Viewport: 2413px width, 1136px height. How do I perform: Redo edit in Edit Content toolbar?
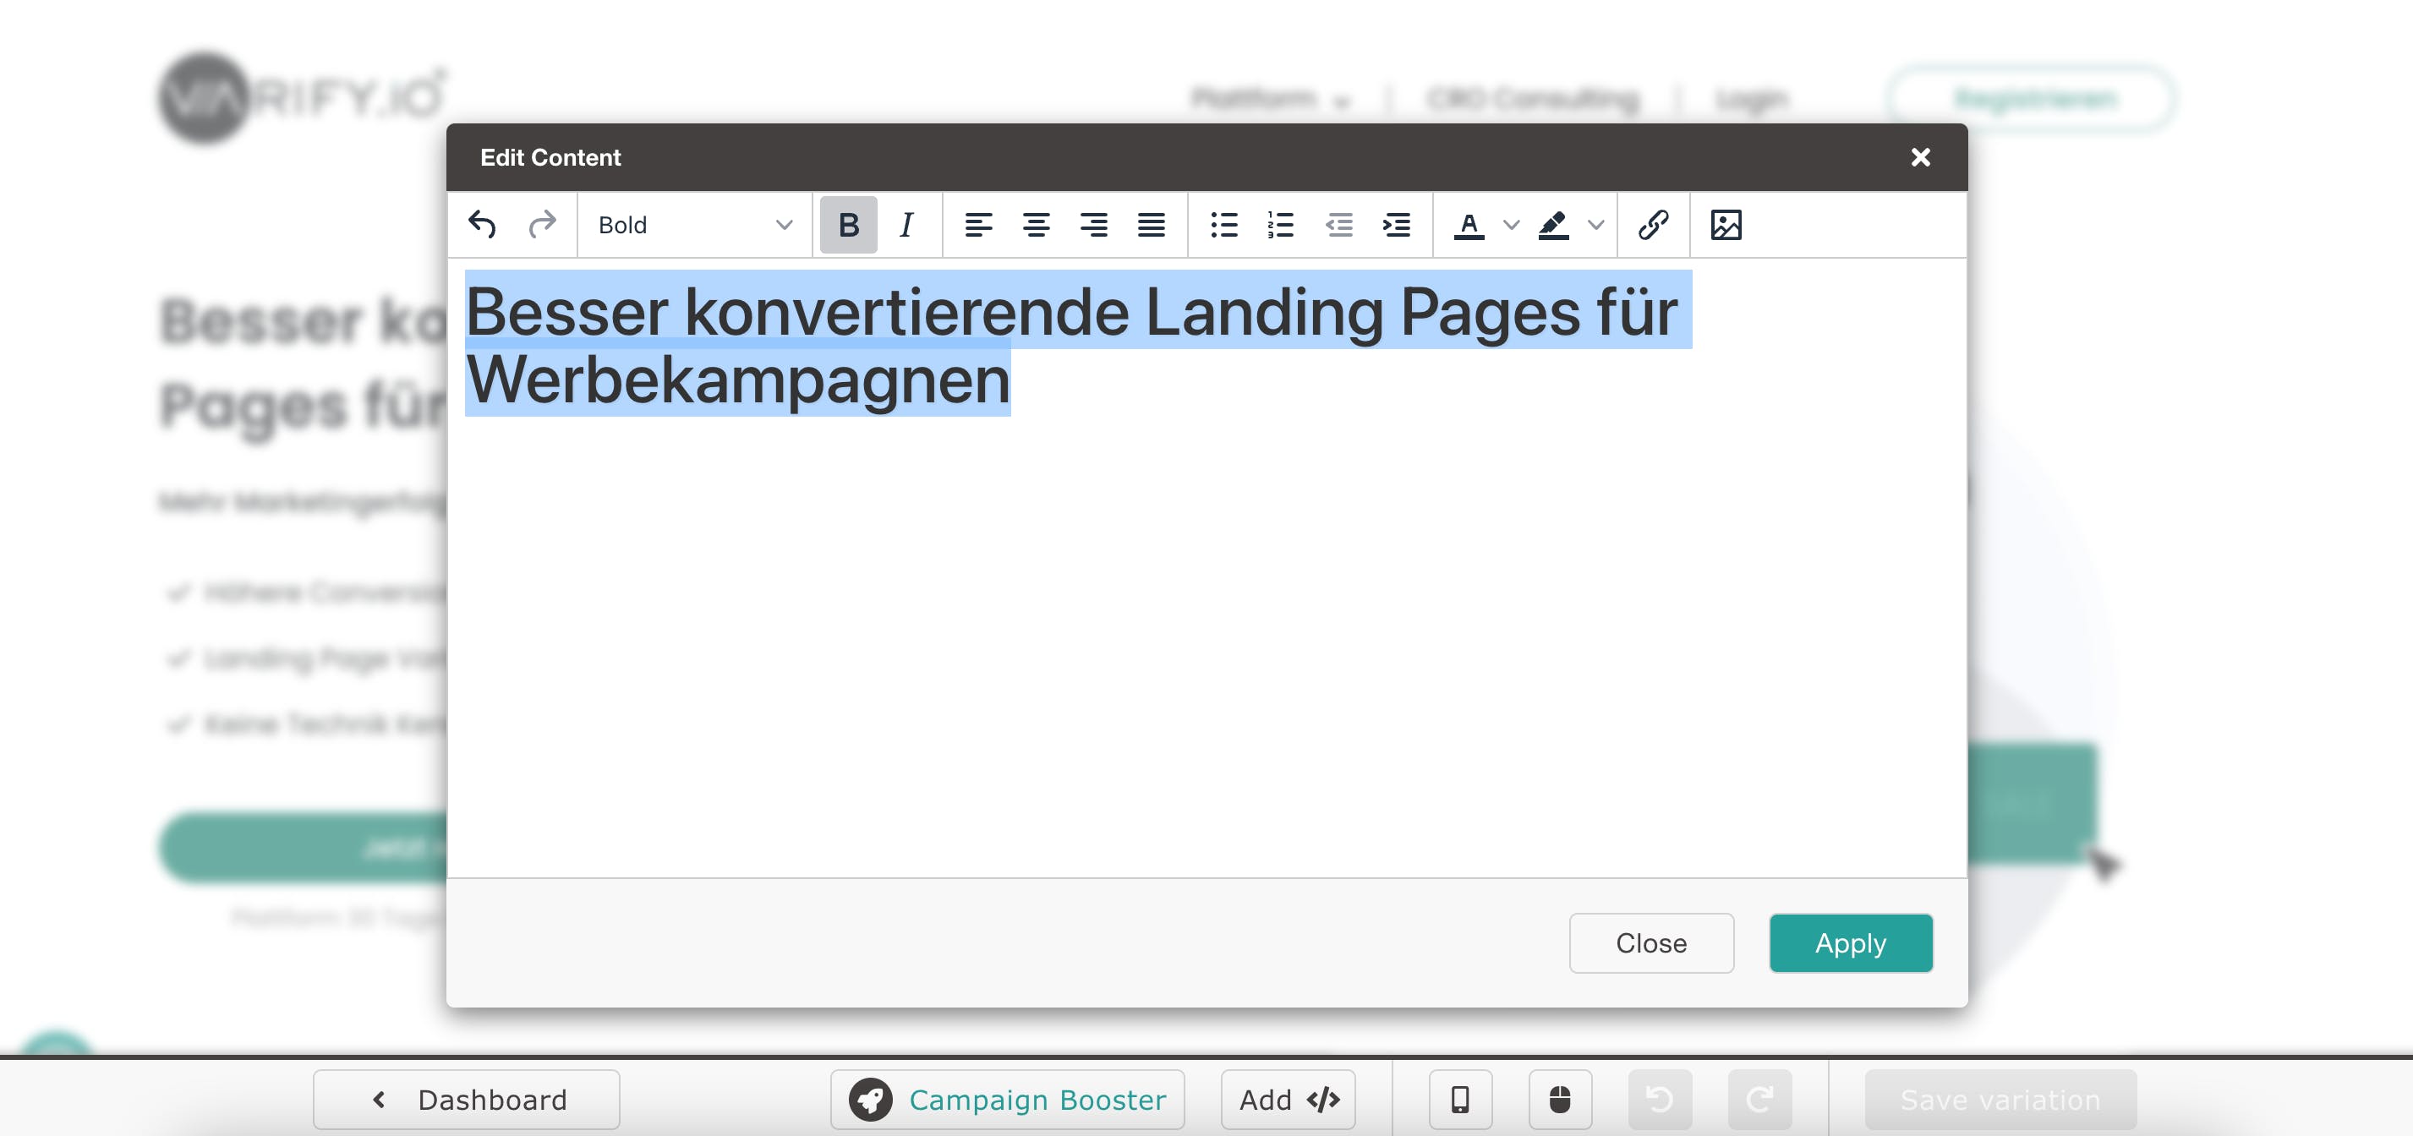click(542, 225)
